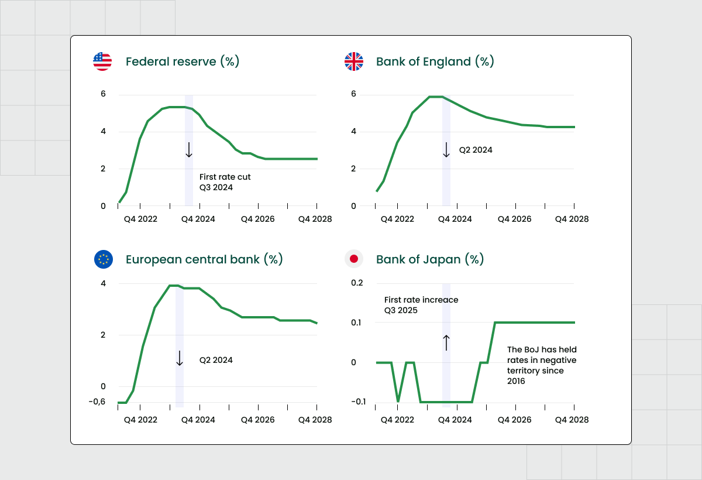This screenshot has height=480, width=702.
Task: Click the United States flag icon
Action: 102,61
